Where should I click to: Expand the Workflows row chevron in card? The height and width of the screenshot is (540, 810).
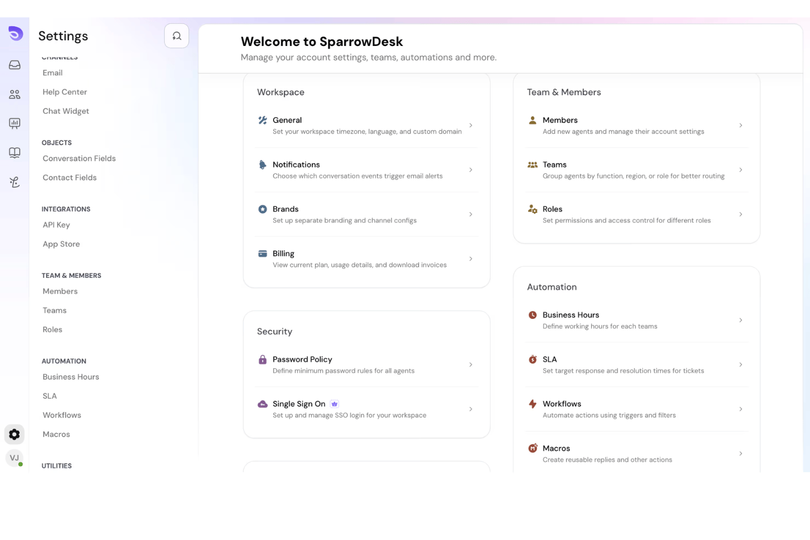click(x=740, y=409)
